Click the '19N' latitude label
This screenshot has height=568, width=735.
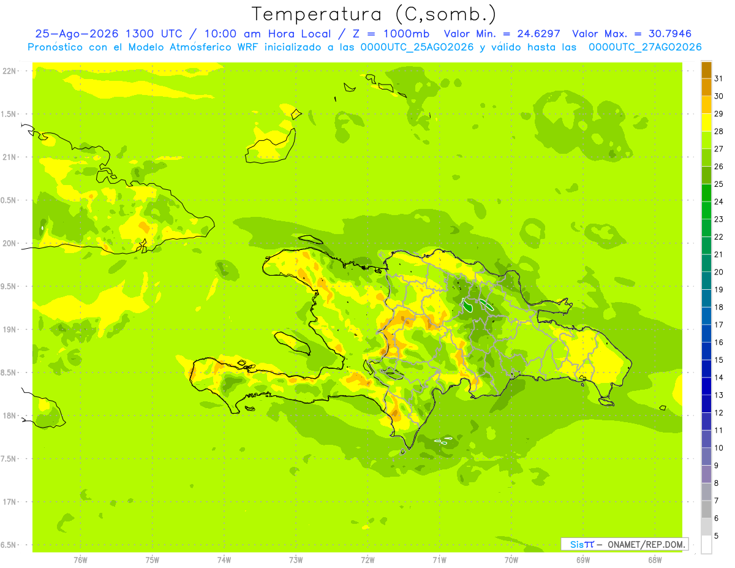[10, 330]
